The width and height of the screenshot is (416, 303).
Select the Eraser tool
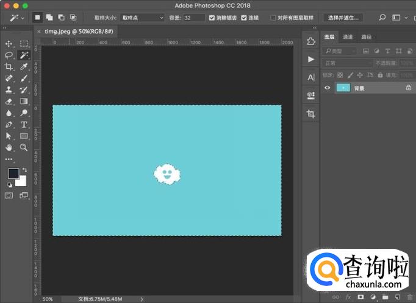tap(9, 101)
